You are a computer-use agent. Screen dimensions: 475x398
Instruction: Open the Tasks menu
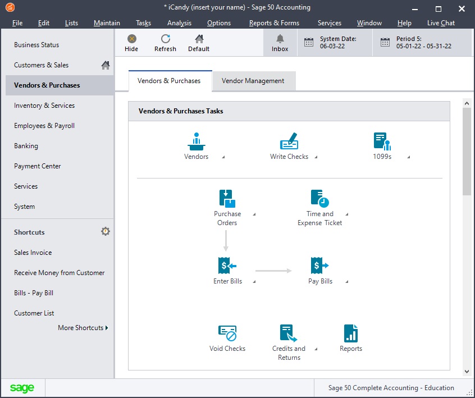click(143, 23)
